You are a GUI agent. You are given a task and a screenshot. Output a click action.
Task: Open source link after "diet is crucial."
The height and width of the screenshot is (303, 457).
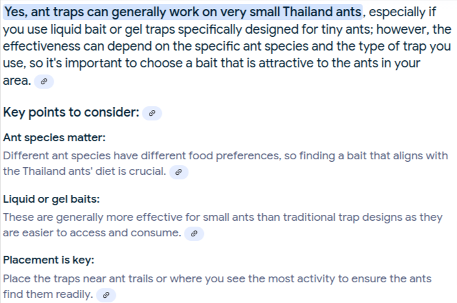pos(179,172)
